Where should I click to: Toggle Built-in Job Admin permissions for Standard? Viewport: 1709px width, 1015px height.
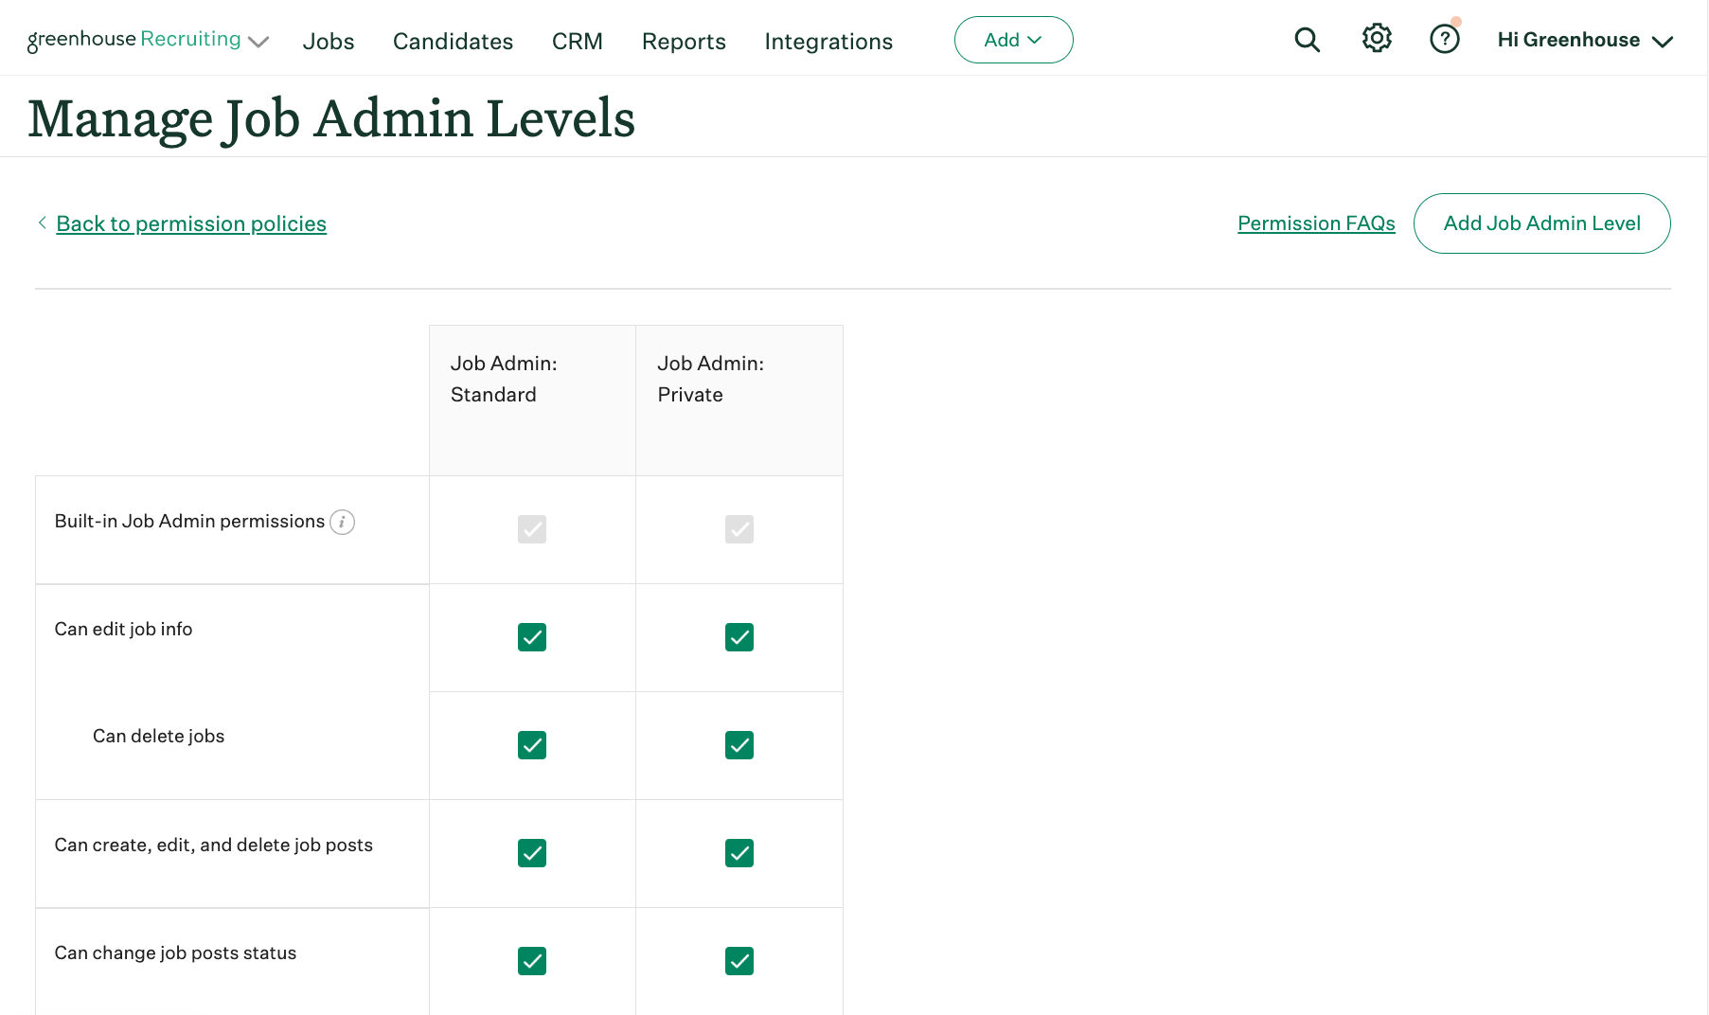pyautogui.click(x=532, y=529)
